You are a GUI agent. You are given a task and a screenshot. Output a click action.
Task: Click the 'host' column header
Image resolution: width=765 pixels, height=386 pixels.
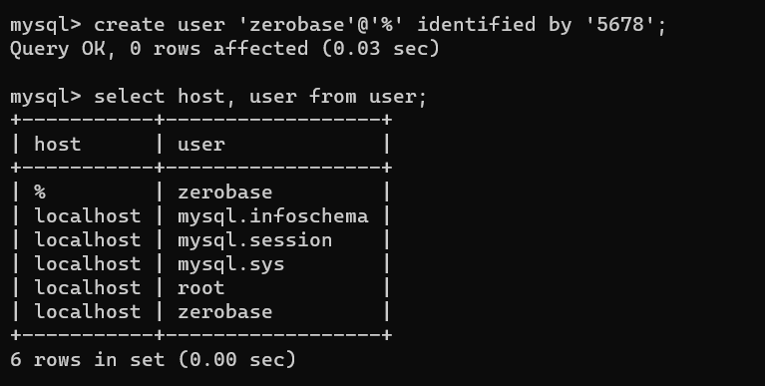coord(58,144)
